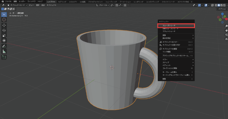The width and height of the screenshot is (228, 119).
Task: Set selection mode to extend
Action: click(x=5, y=9)
